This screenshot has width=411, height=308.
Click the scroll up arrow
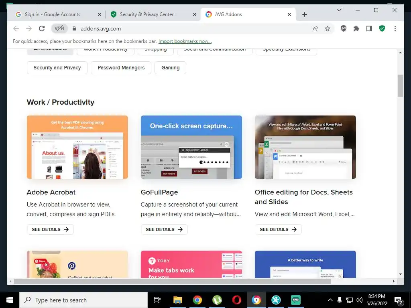point(400,53)
